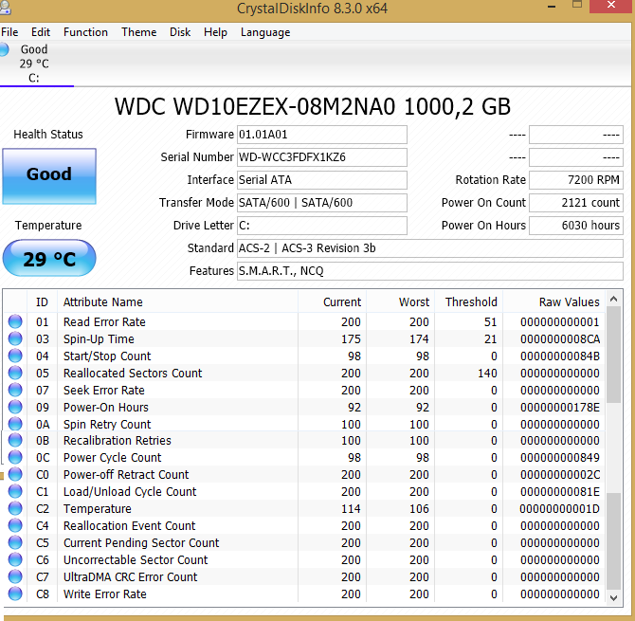This screenshot has height=621, width=635.
Task: Click the blue Good health status button
Action: coord(49,175)
